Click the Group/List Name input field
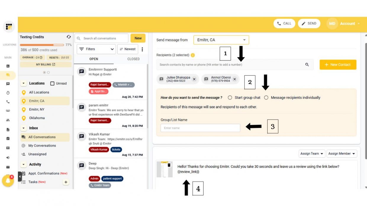Viewport: 367px width, 206px height. coord(200,128)
